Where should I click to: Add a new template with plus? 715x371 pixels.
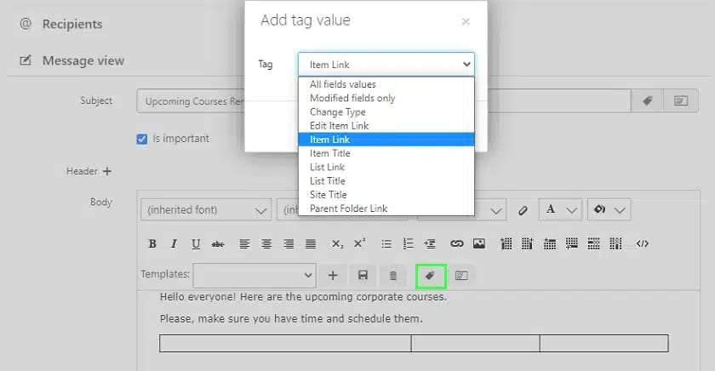[x=333, y=276]
